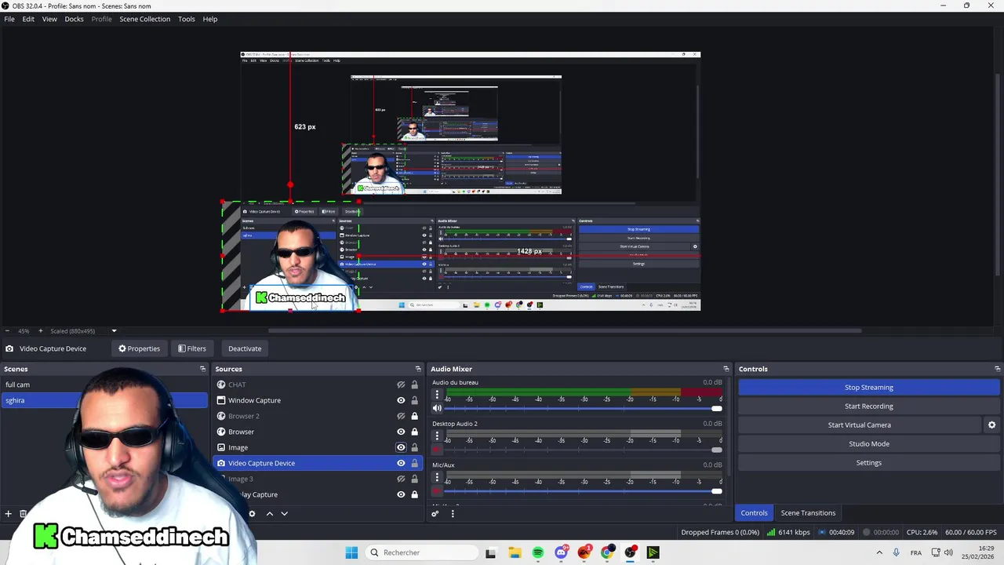1004x565 pixels.
Task: Pop out the Sources dock
Action: coord(418,369)
